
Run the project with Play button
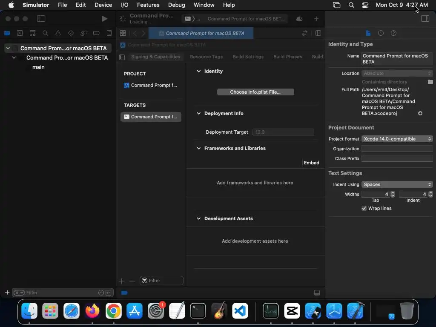[105, 19]
